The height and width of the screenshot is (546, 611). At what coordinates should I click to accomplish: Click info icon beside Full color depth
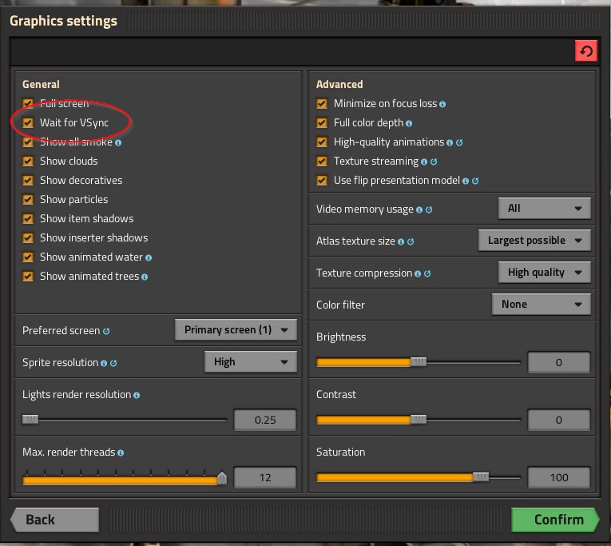[x=409, y=123]
